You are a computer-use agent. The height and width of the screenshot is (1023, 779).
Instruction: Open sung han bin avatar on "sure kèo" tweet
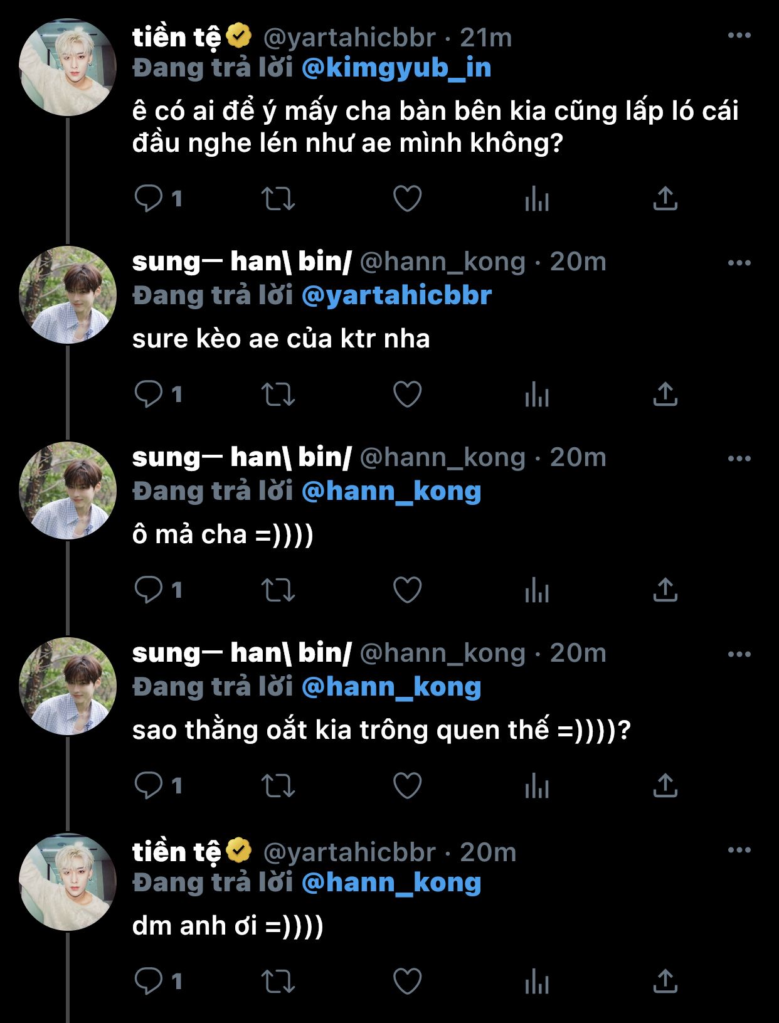pos(68,295)
